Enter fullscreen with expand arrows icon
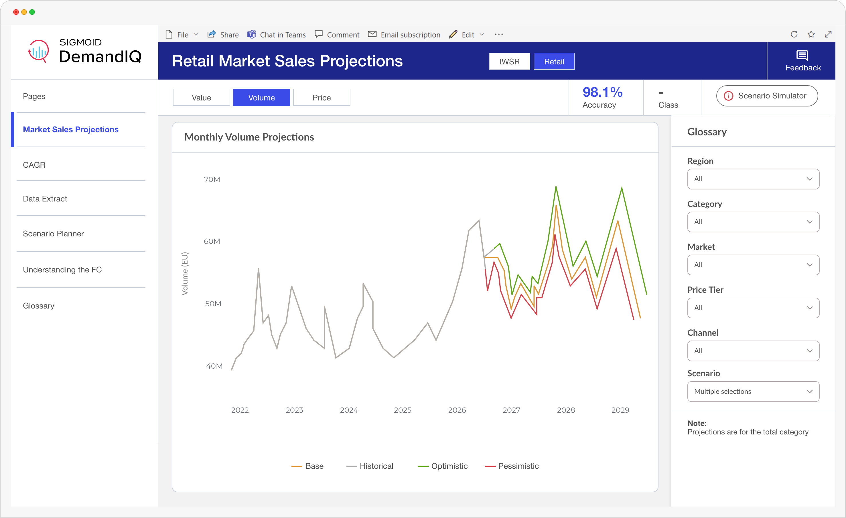This screenshot has height=518, width=846. (828, 34)
